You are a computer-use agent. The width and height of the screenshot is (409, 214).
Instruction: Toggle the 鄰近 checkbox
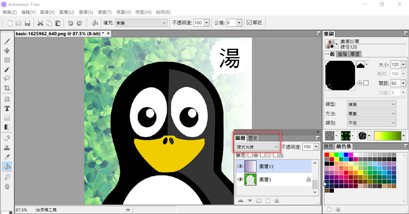point(249,23)
